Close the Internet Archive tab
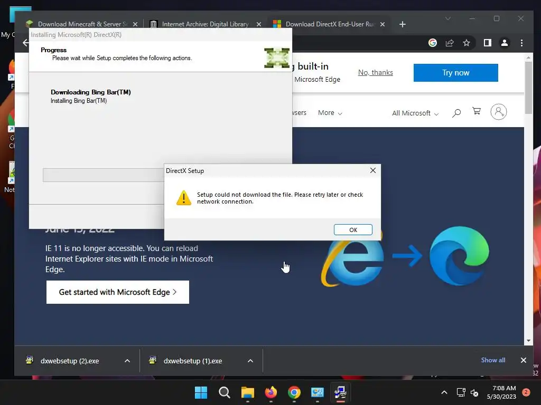Image resolution: width=541 pixels, height=405 pixels. [x=259, y=24]
